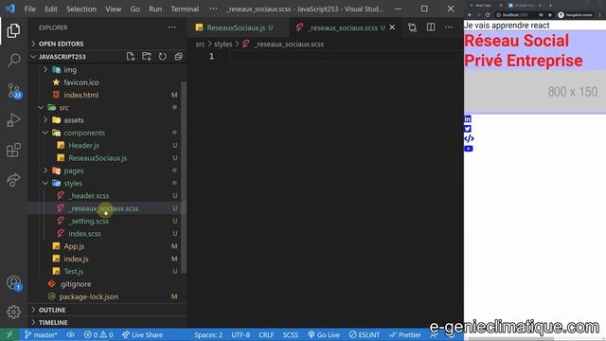Open changes compare icon in editor toolbar

tap(412, 27)
